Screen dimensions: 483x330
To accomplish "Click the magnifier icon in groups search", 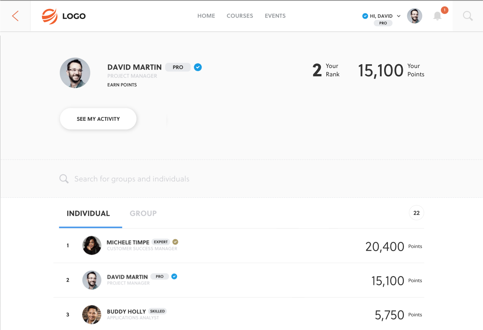I will [x=64, y=179].
